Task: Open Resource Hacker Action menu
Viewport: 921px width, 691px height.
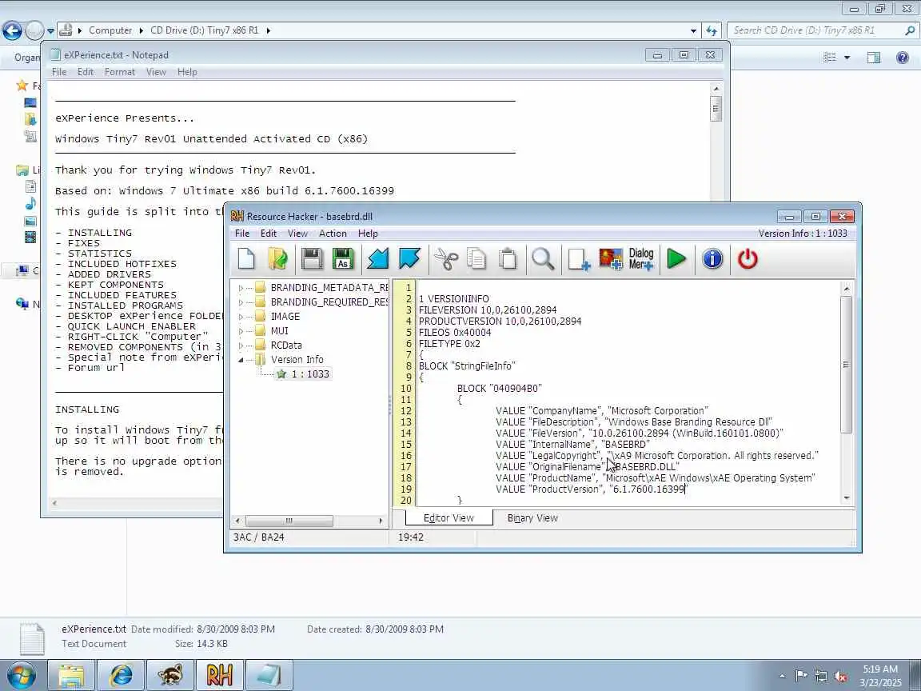Action: (x=333, y=234)
